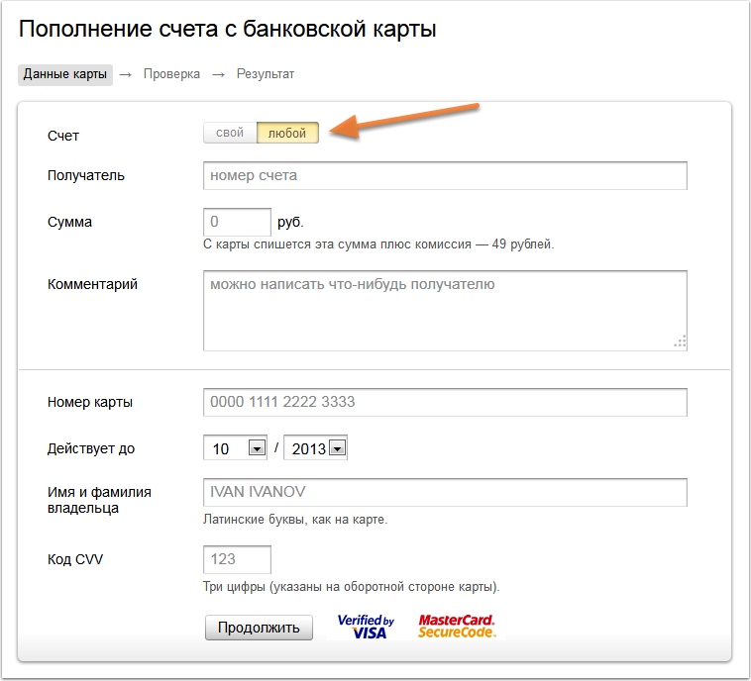The width and height of the screenshot is (751, 681).
Task: Switch to 'Данные карты' step tab
Action: click(65, 74)
